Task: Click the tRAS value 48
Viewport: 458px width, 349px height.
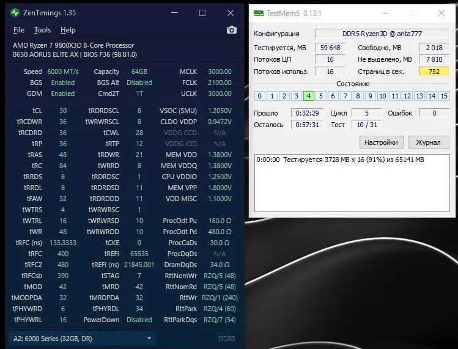Action: 63,155
